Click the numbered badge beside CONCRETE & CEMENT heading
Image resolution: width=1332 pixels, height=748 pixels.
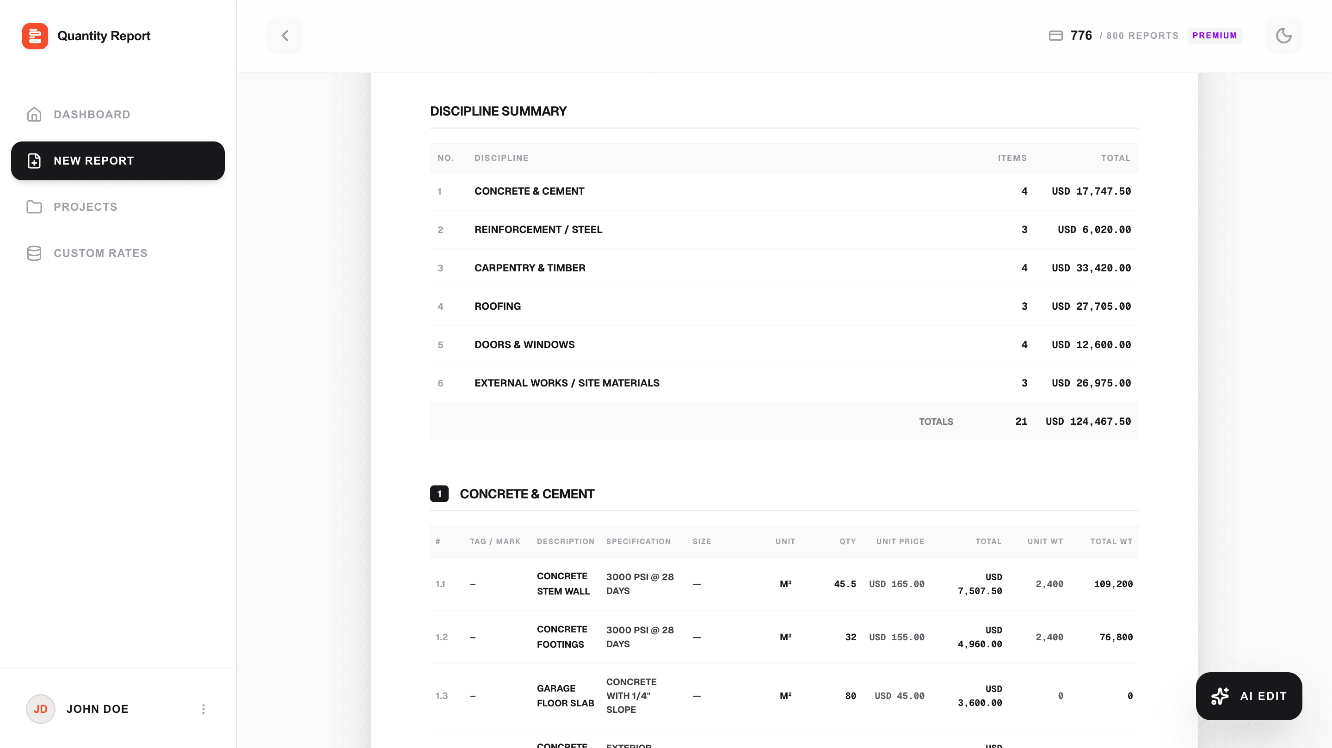point(439,494)
